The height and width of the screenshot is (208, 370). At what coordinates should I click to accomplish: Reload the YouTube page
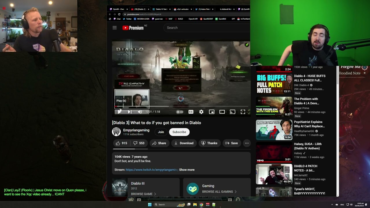click(119, 14)
